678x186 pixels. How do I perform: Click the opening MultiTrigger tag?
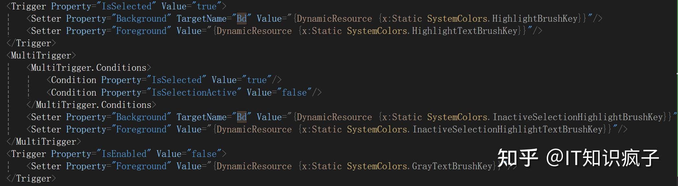(41, 56)
